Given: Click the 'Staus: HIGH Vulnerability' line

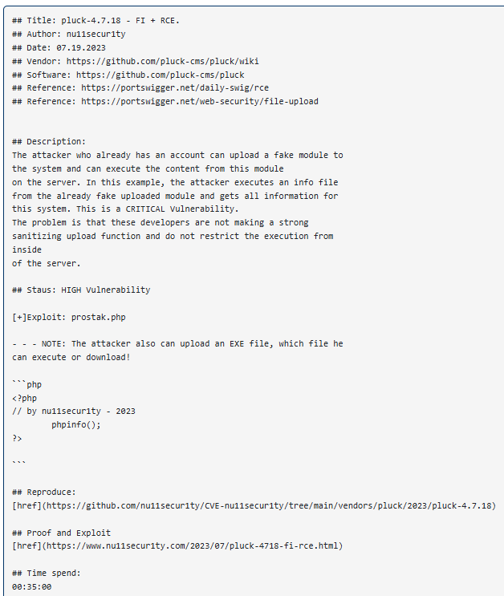Looking at the screenshot, I should 88,290.
